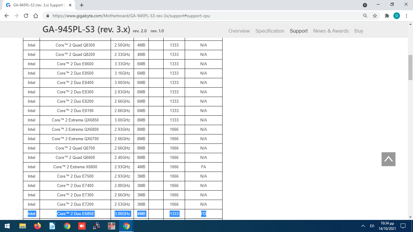This screenshot has width=413, height=232.
Task: Open the Extensions puzzle icon
Action: click(x=387, y=16)
